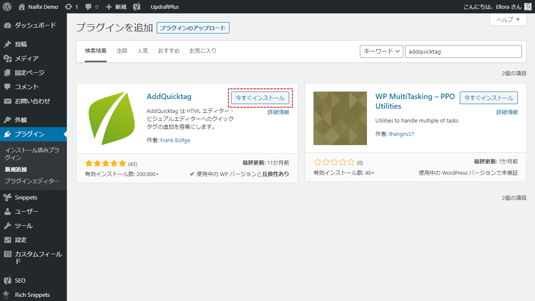This screenshot has height=301, width=535.
Task: Open author Frank Bültge link
Action: point(176,140)
